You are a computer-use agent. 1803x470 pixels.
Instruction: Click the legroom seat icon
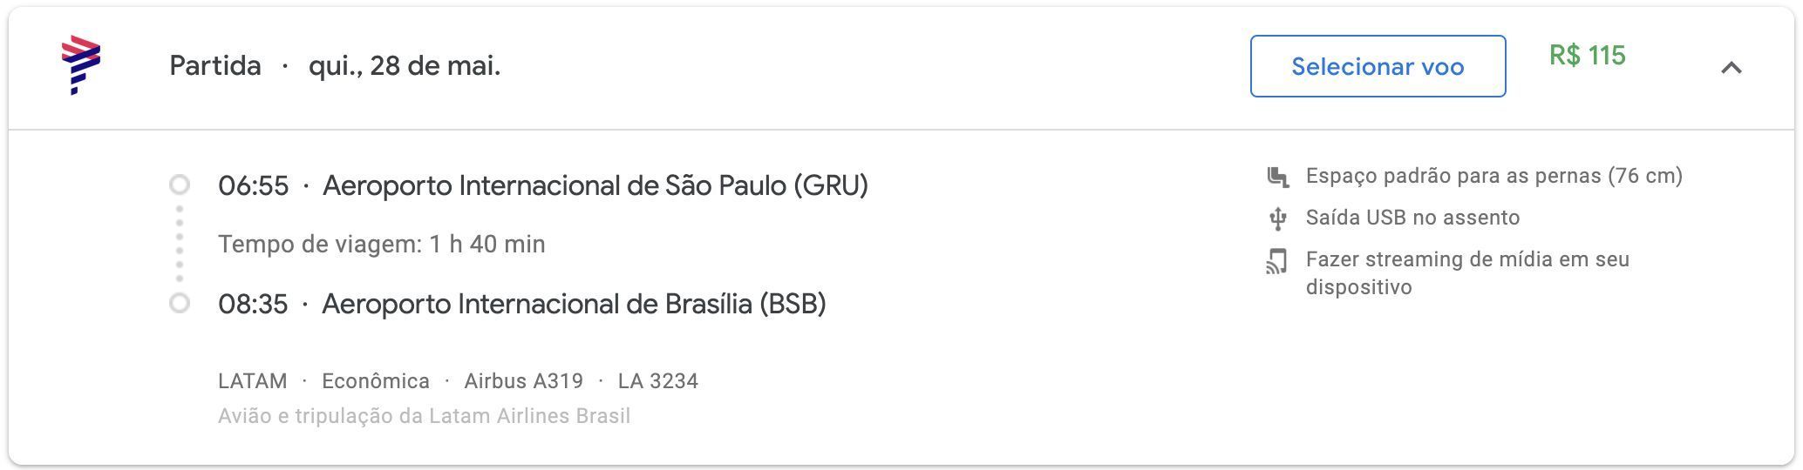tap(1277, 177)
